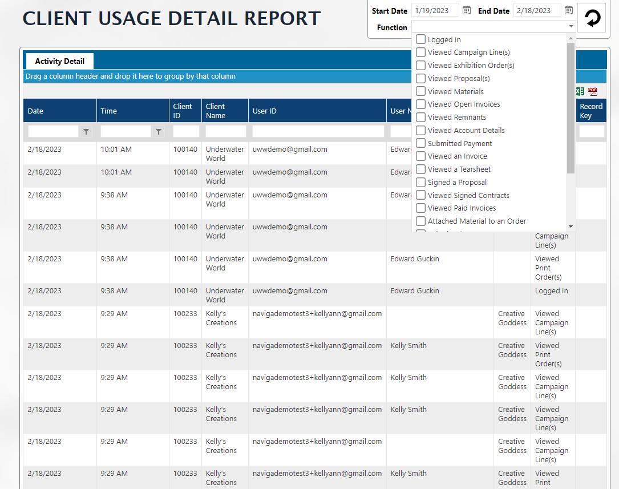Click the refresh report arrow button

(x=592, y=18)
